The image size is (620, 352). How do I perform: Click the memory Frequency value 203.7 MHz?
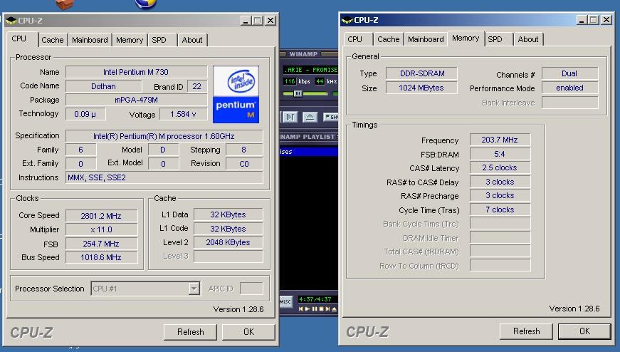[500, 140]
